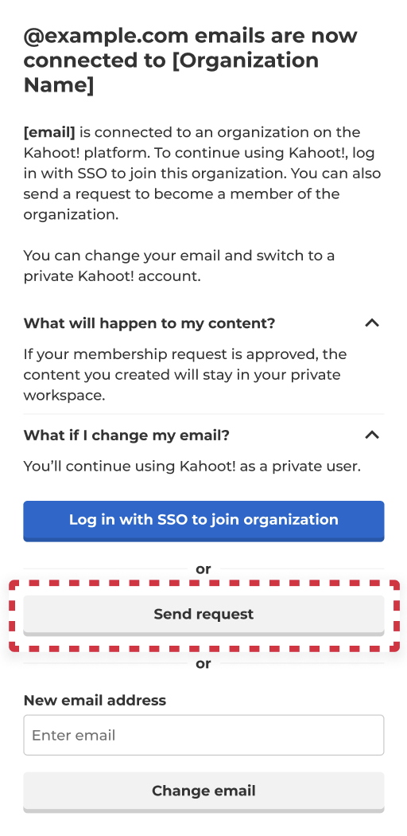Click the Change email button
The width and height of the screenshot is (407, 836).
coord(203,791)
